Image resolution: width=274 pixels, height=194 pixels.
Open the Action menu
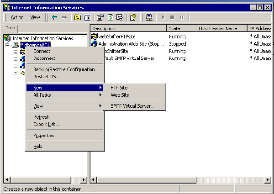(x=17, y=17)
